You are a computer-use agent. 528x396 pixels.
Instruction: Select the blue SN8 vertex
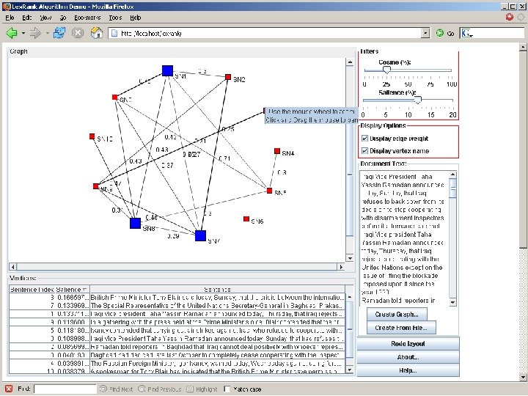pos(135,223)
